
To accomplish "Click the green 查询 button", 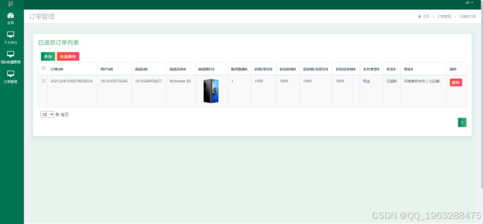I will point(48,56).
